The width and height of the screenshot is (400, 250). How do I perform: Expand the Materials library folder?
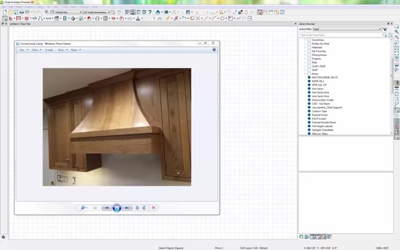tap(305, 47)
